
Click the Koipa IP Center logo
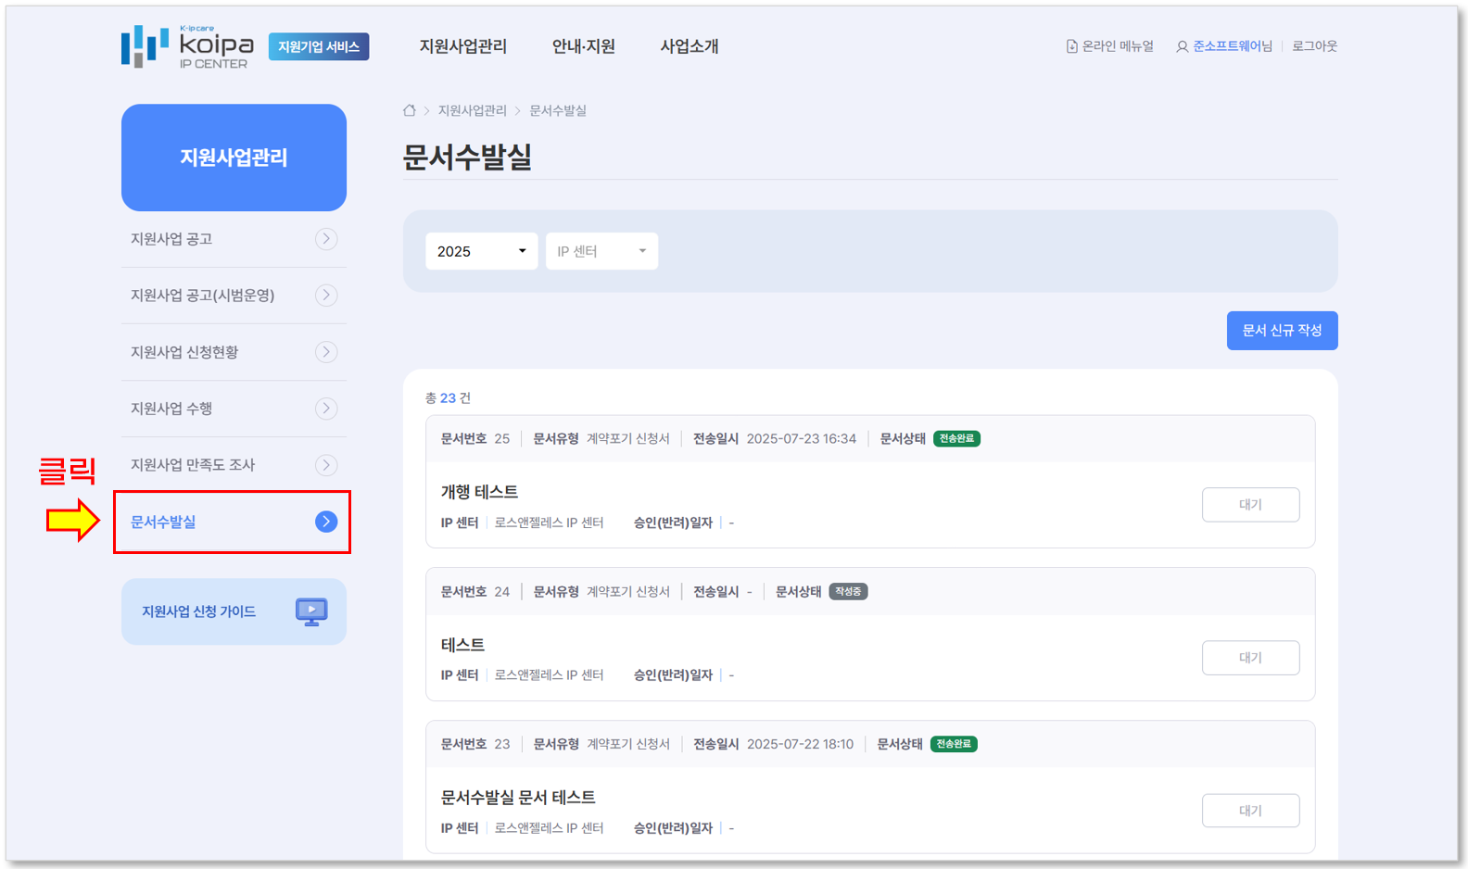click(x=187, y=46)
